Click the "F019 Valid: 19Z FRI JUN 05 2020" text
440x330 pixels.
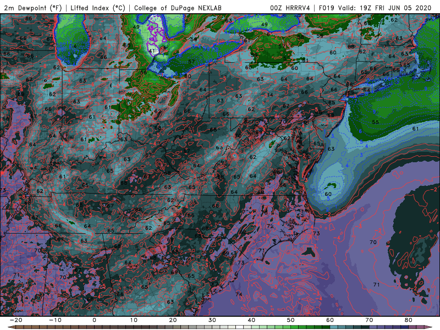[375, 8]
